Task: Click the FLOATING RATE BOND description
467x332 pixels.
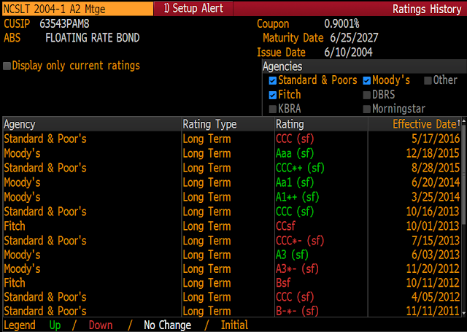Action: (93, 38)
